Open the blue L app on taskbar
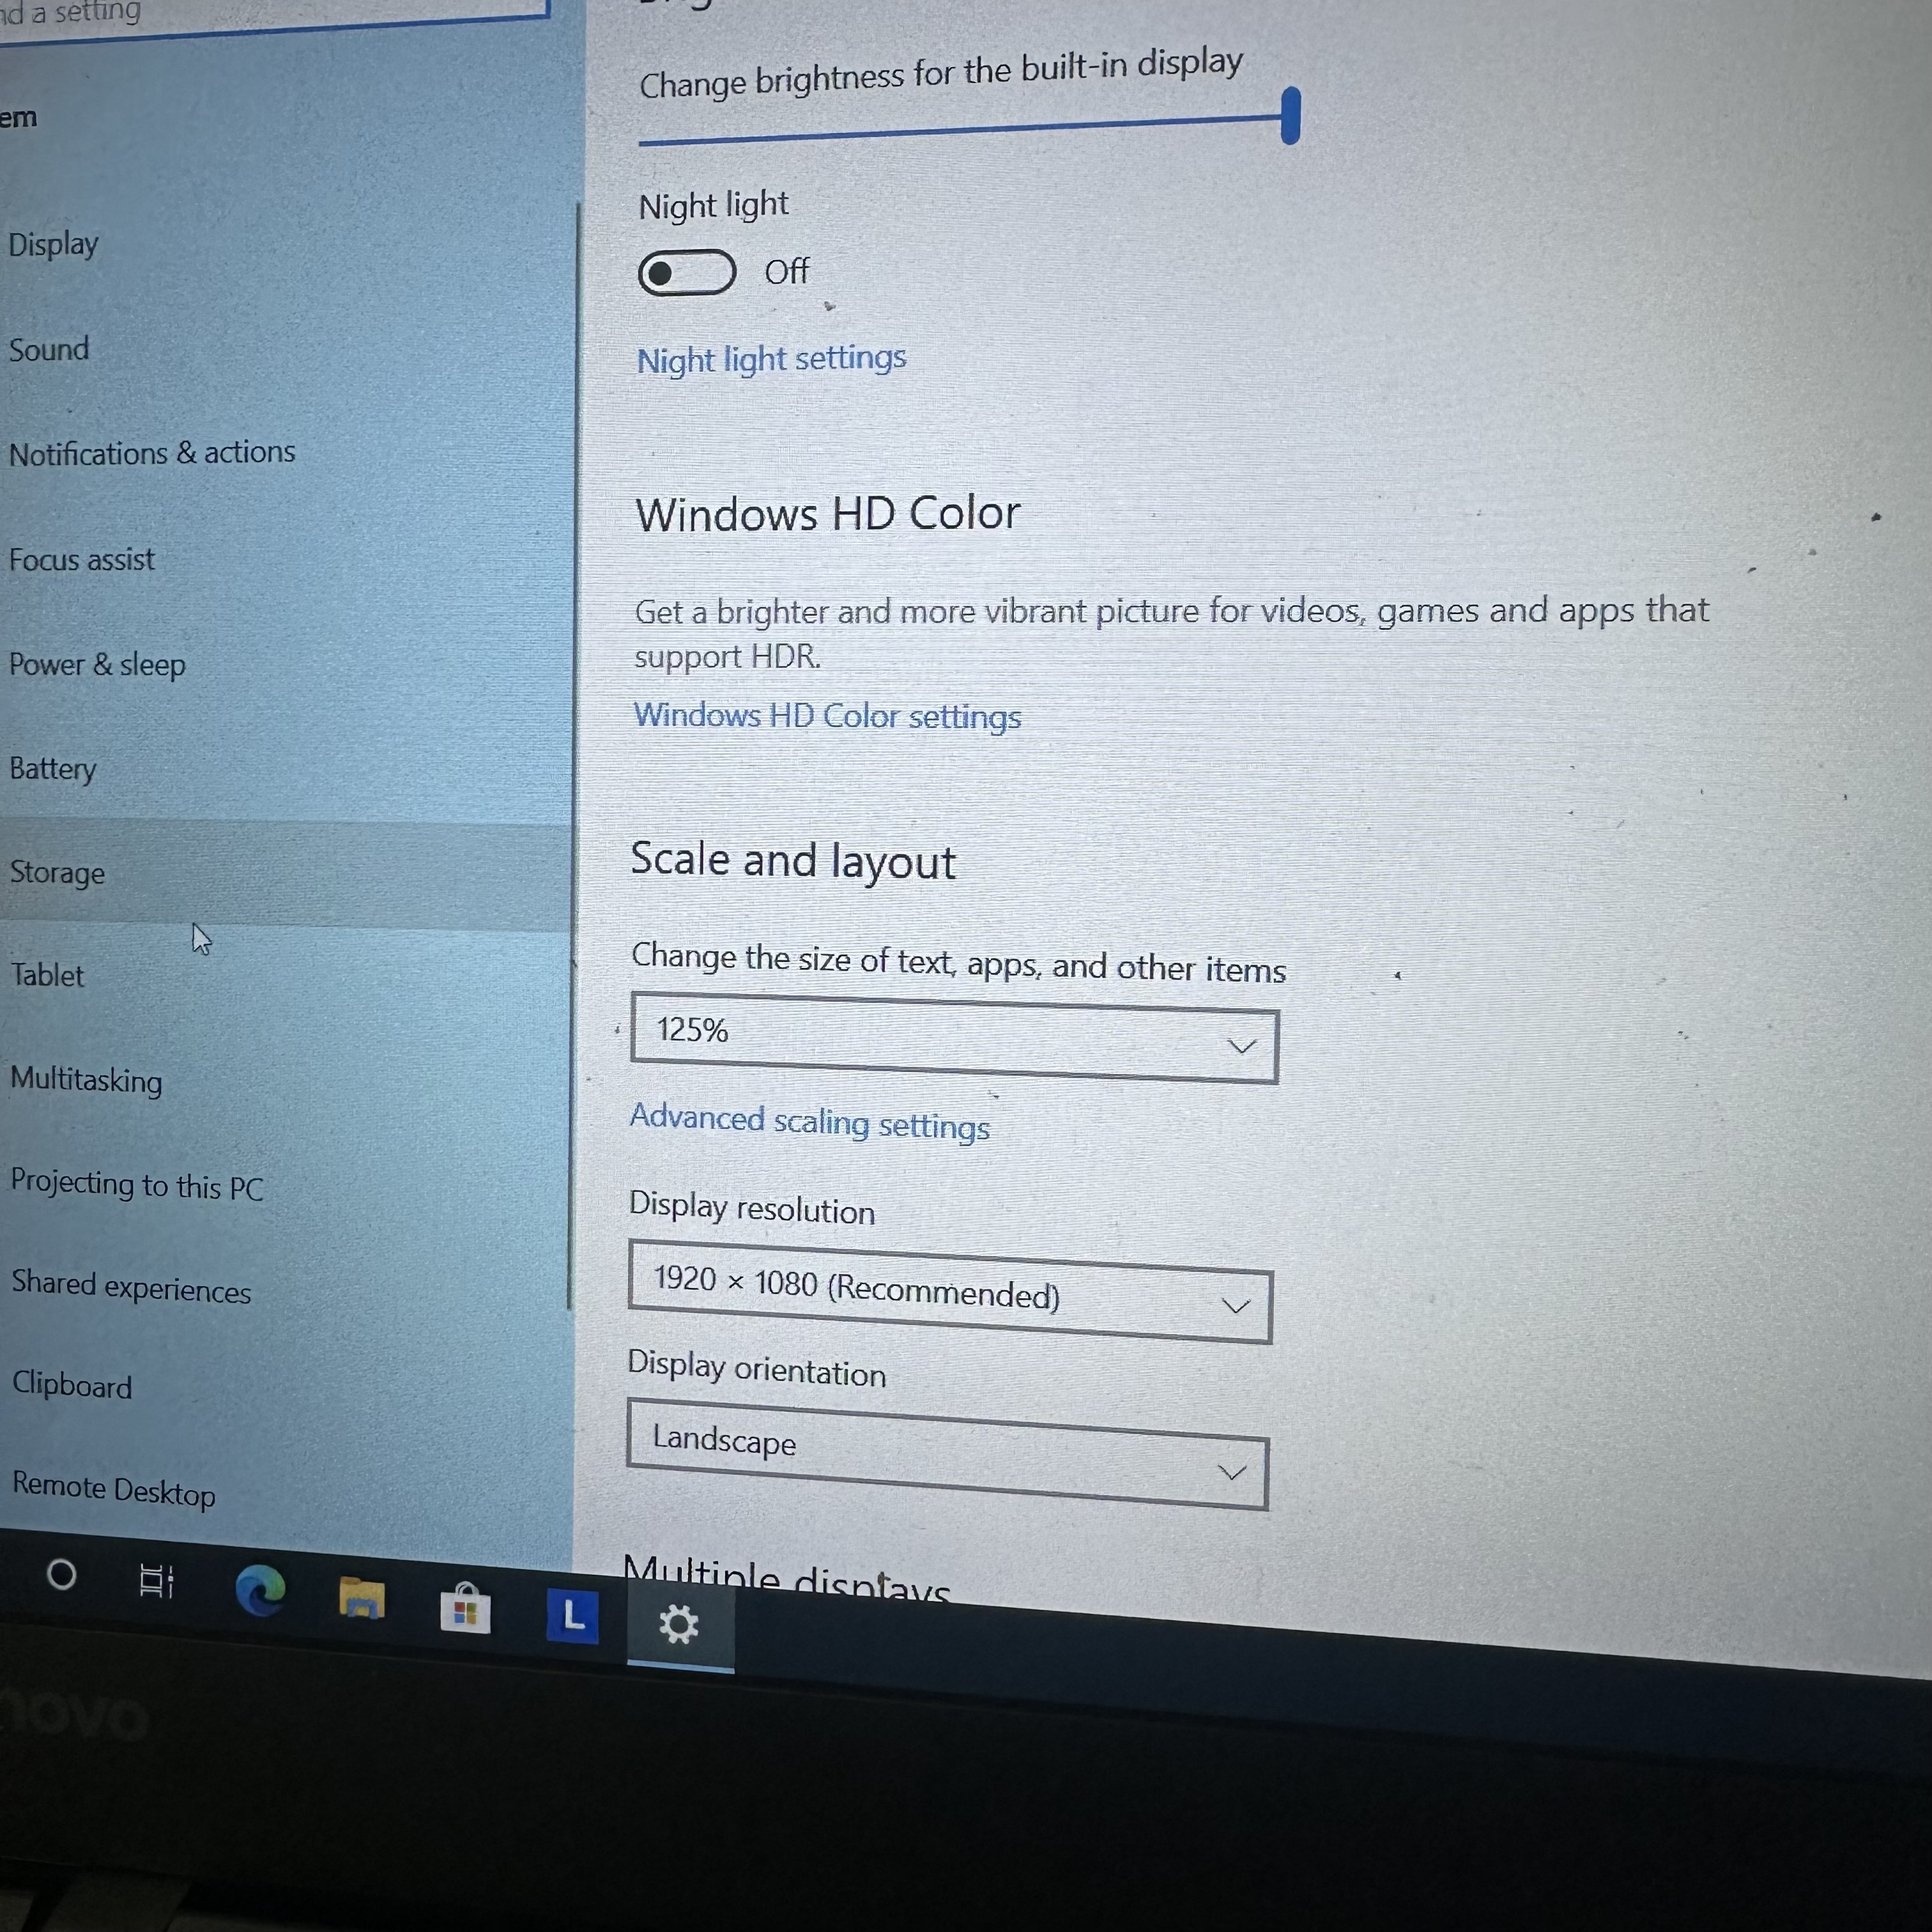 click(572, 1616)
